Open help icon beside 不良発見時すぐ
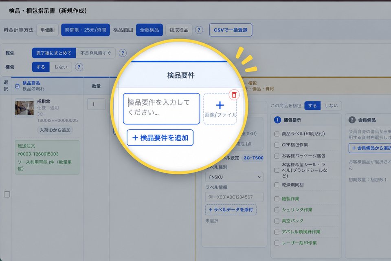Image resolution: width=391 pixels, height=261 pixels. [x=123, y=53]
